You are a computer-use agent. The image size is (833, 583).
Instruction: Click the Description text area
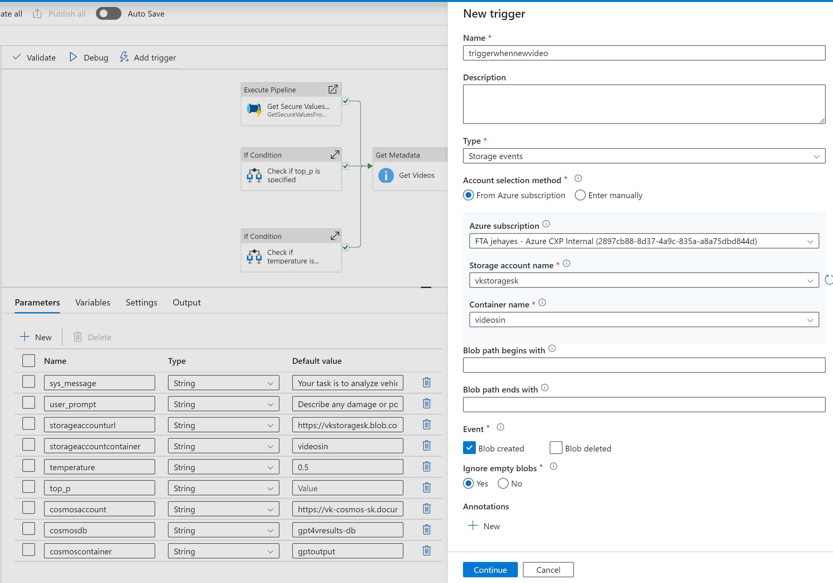tap(644, 104)
